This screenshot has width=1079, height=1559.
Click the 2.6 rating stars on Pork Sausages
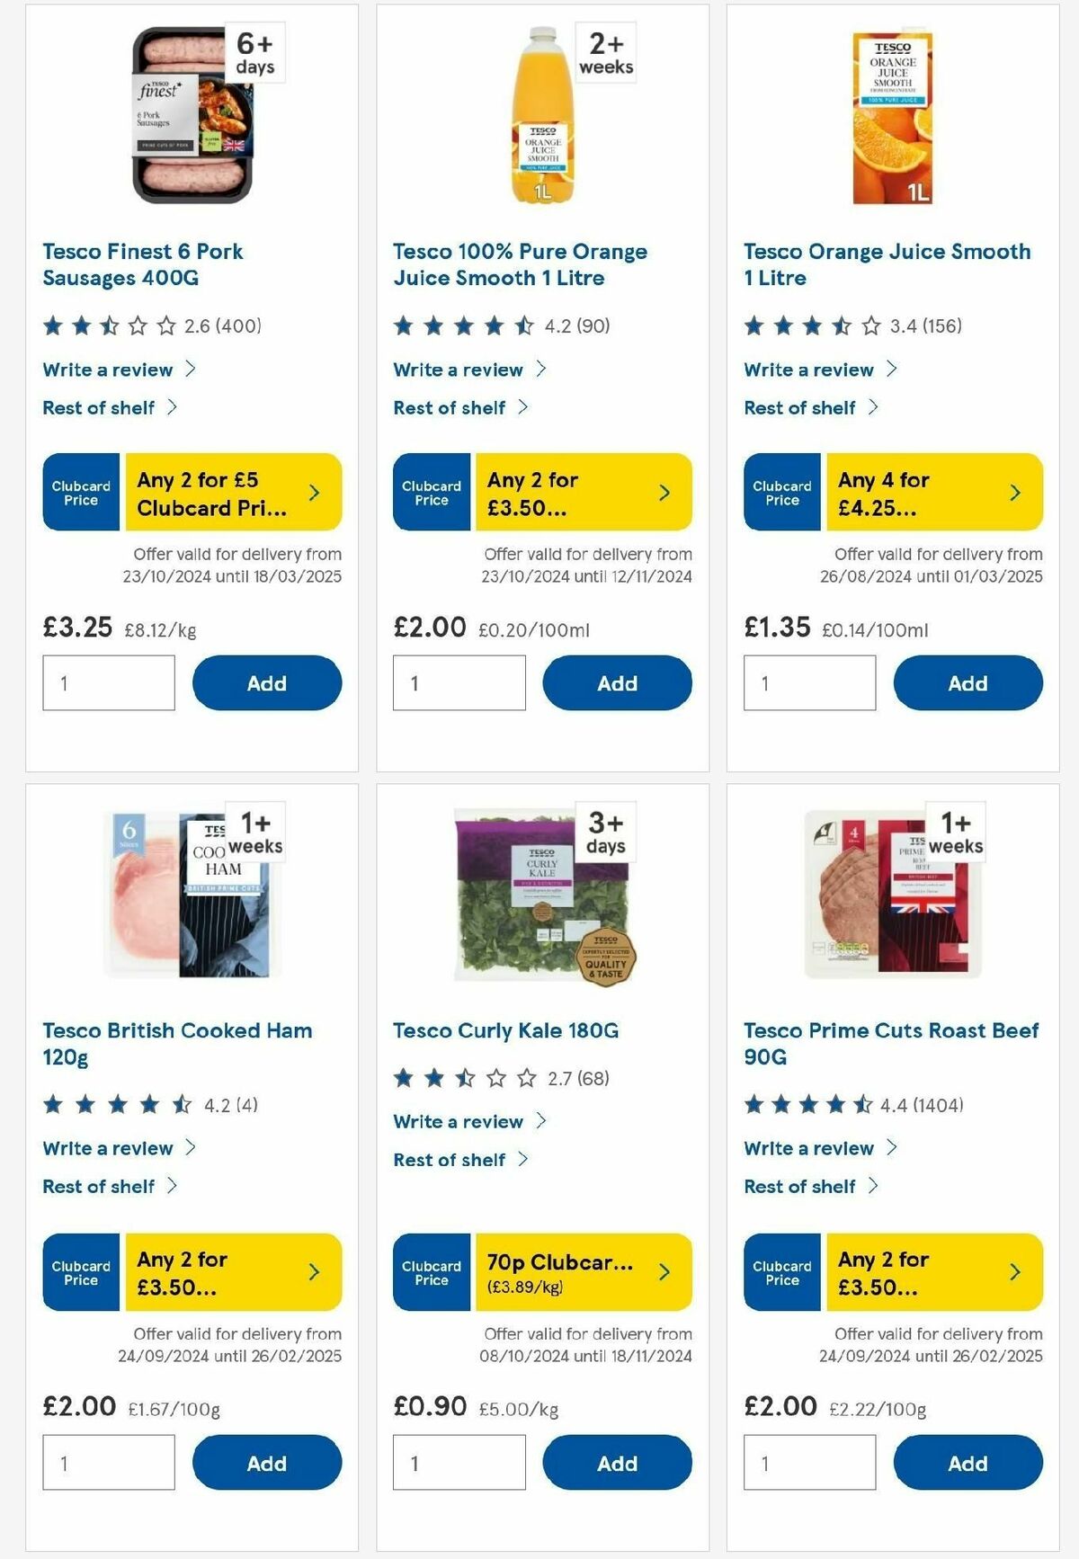108,328
